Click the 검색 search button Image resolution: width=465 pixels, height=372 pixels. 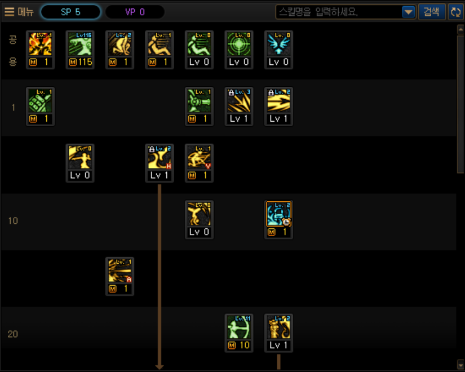432,12
